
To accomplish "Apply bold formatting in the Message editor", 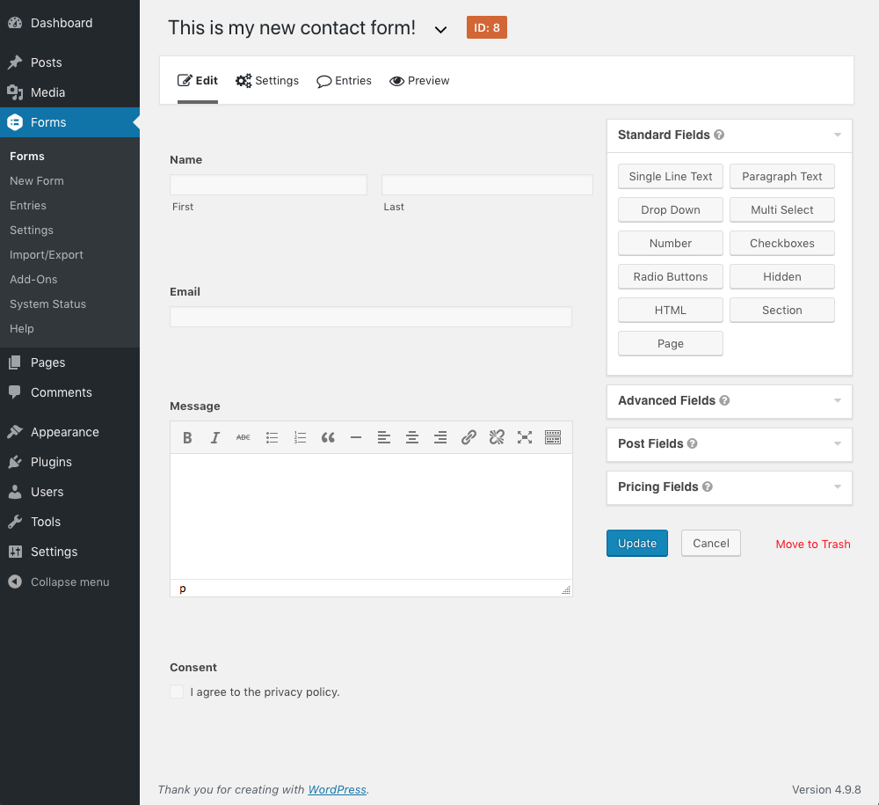I will tap(187, 437).
